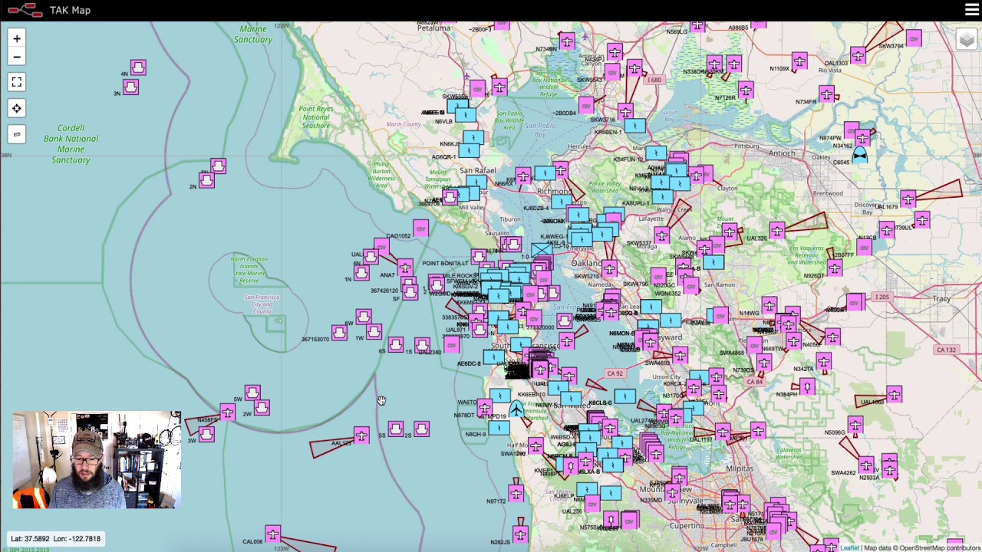Select the N8QH-9 blue marker

click(499, 426)
